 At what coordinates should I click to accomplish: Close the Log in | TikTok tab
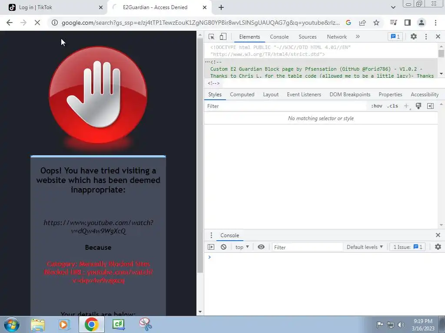click(101, 8)
